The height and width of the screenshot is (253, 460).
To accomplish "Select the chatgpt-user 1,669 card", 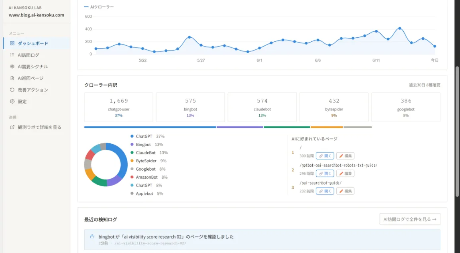I will pos(118,107).
